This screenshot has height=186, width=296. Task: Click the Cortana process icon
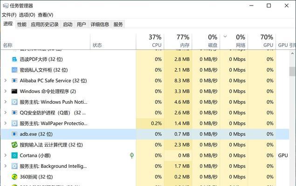coord(14,155)
